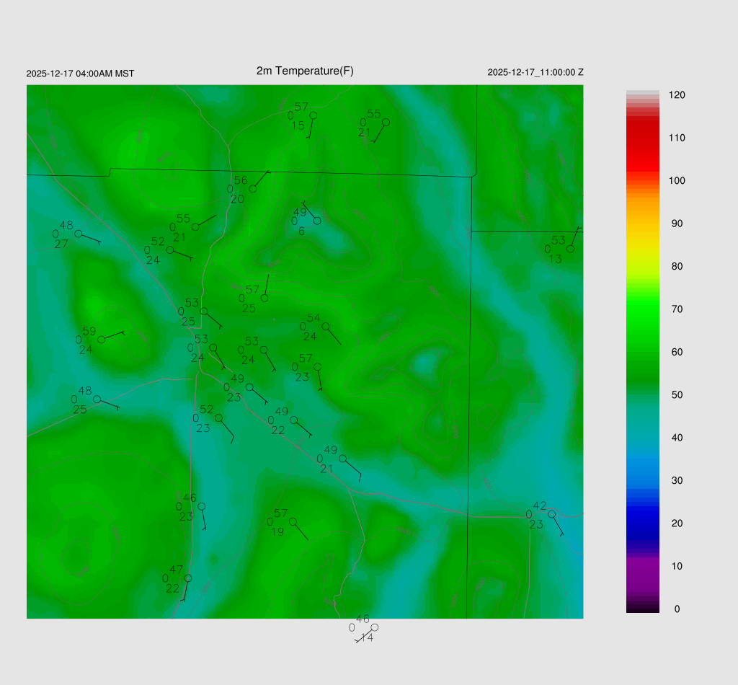Click the 2m Temperature(F) plot title
The width and height of the screenshot is (738, 685).
(305, 71)
